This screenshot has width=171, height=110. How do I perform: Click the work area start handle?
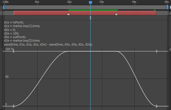(x=4, y=7)
